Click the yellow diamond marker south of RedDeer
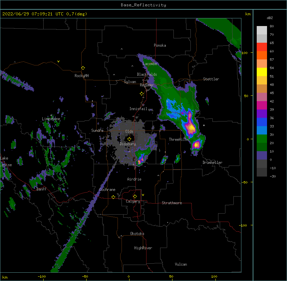 [x=142, y=94]
